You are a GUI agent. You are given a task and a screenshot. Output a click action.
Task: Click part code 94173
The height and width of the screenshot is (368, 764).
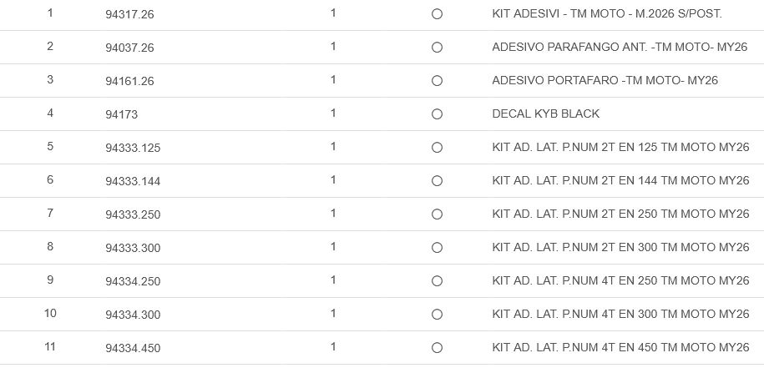121,114
